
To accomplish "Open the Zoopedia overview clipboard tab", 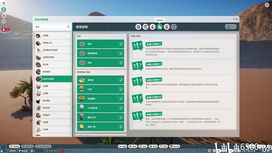I will 138,27.
